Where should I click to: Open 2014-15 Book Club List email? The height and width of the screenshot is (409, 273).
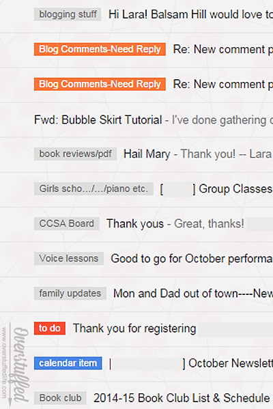tap(182, 398)
